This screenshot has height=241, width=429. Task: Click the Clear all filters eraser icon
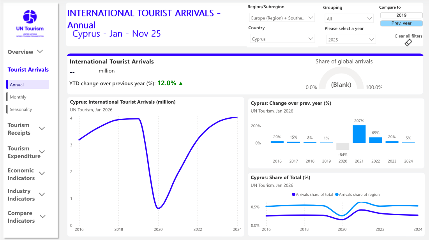(408, 42)
